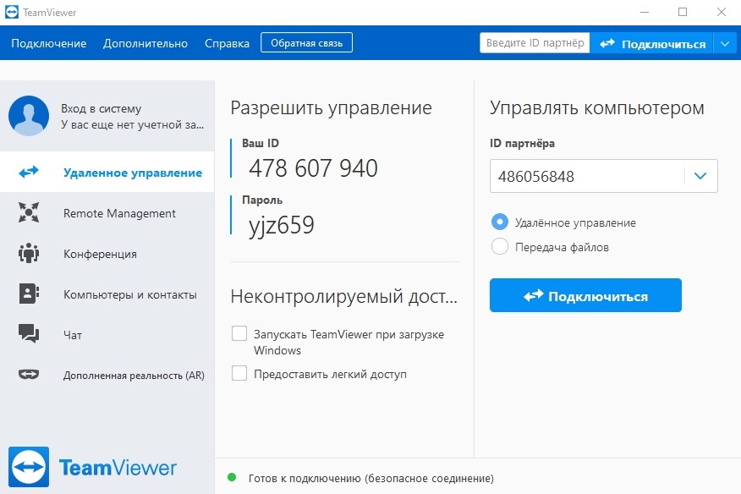Open Remote Management via its sidebar icon

tap(29, 213)
